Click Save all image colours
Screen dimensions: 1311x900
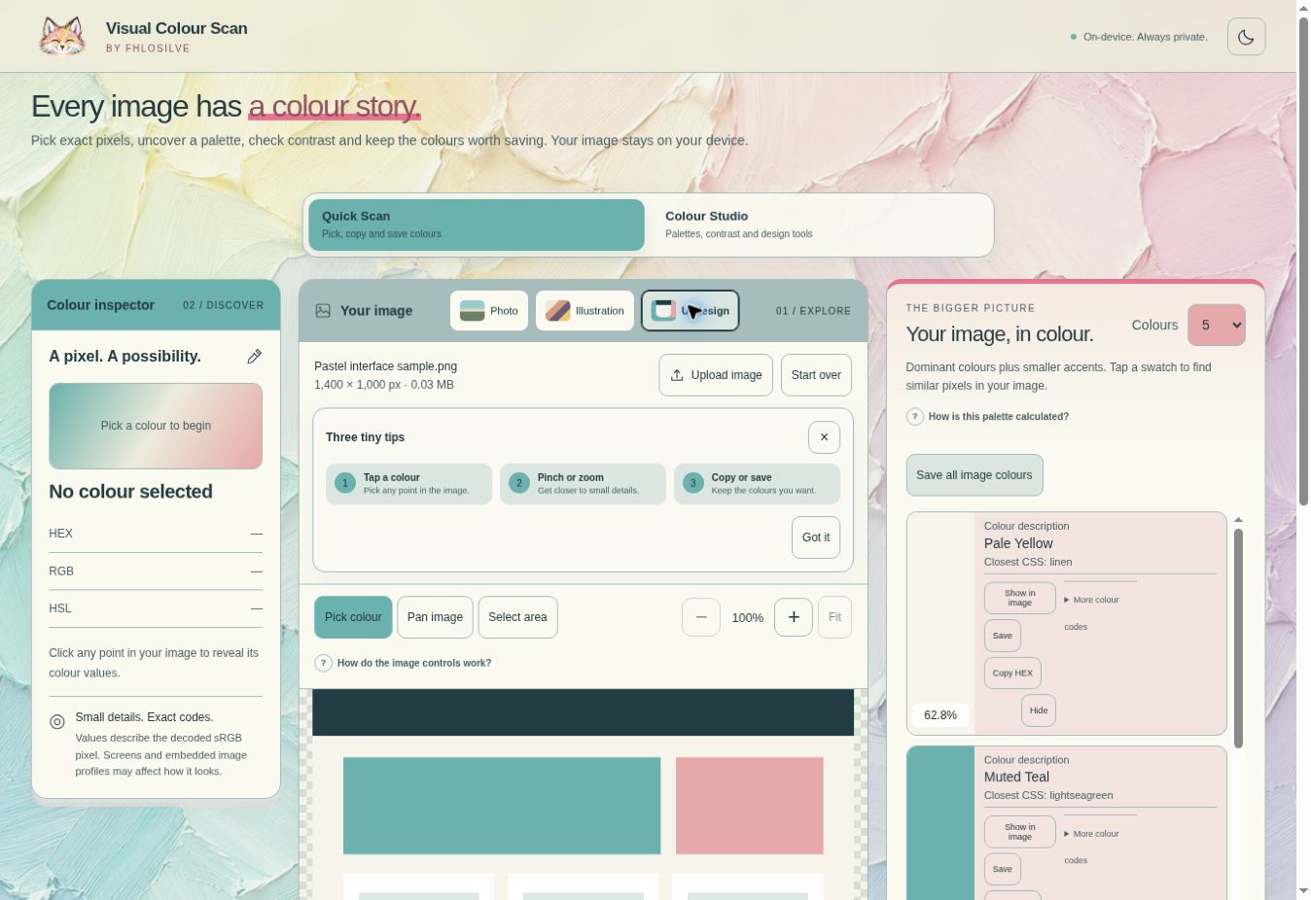pos(974,475)
